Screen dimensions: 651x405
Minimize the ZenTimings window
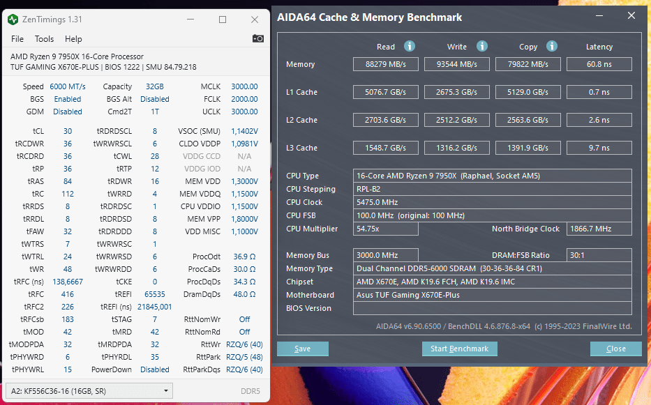190,20
